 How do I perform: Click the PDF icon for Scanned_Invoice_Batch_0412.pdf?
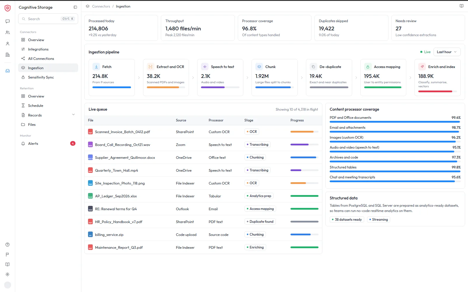tap(90, 132)
